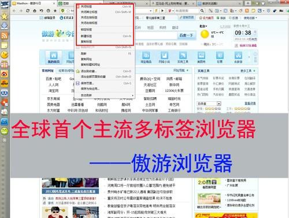Click the magnifier search icon beside search box
This screenshot has height=218, width=289.
[x=202, y=11]
